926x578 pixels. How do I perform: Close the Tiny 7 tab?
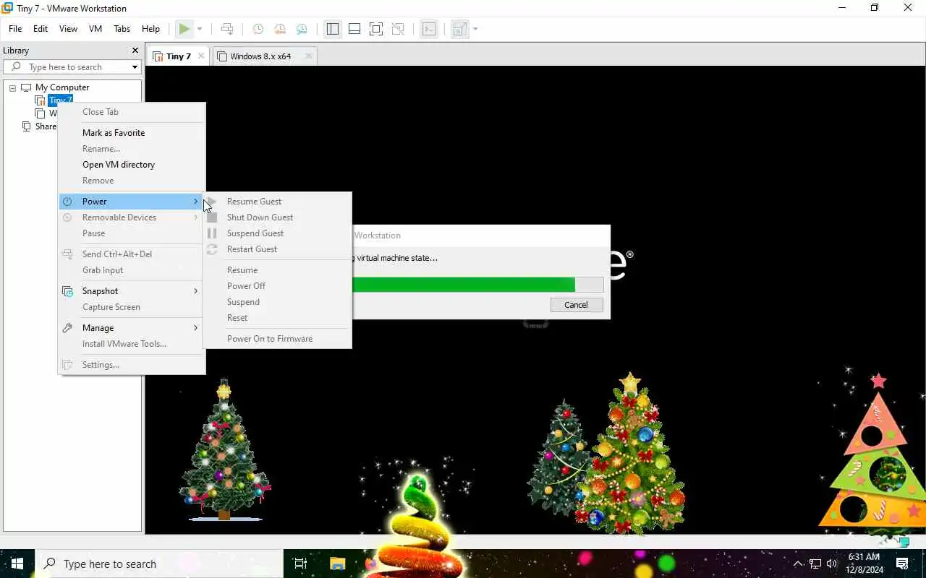201,56
